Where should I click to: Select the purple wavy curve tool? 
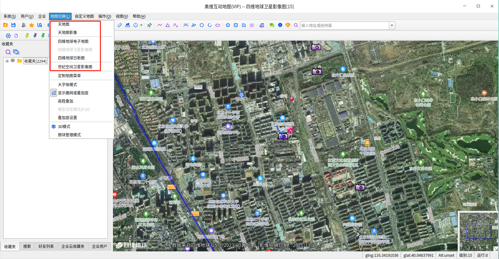coord(176,25)
